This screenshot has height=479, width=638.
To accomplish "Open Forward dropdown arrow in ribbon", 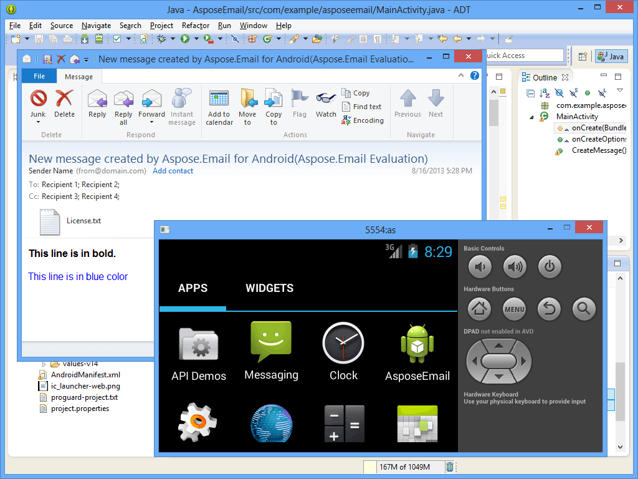I will pyautogui.click(x=151, y=122).
